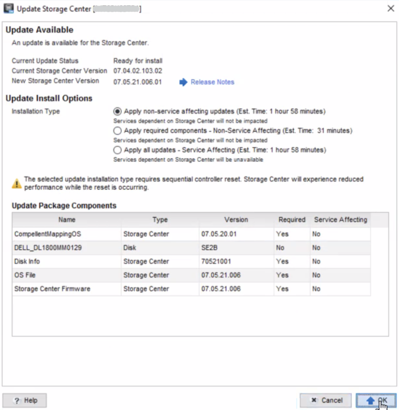The height and width of the screenshot is (410, 399).
Task: Cancel the Storage Center update dialog
Action: pyautogui.click(x=326, y=400)
